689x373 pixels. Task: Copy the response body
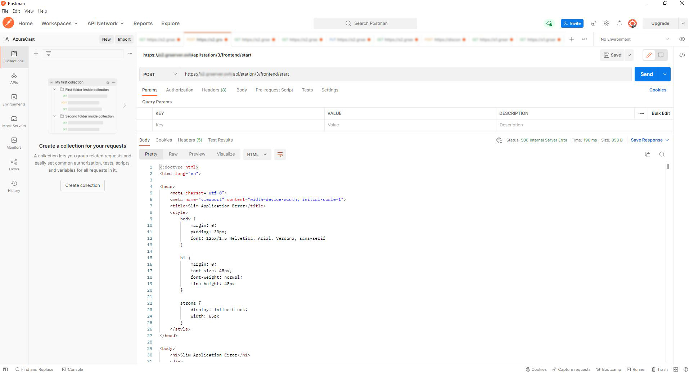[x=648, y=154]
